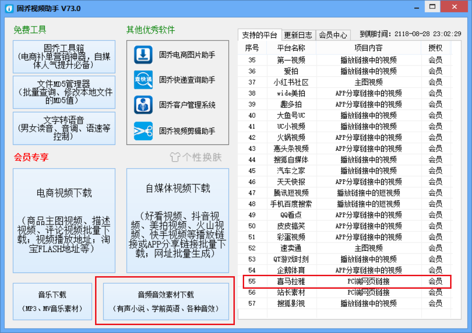Minimize the 固乔视频助手 window

417,7
